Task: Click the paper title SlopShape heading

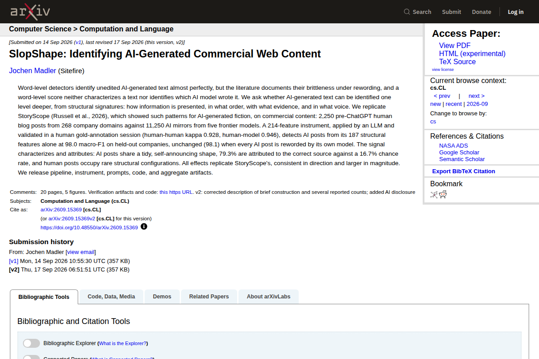Action: (165, 54)
